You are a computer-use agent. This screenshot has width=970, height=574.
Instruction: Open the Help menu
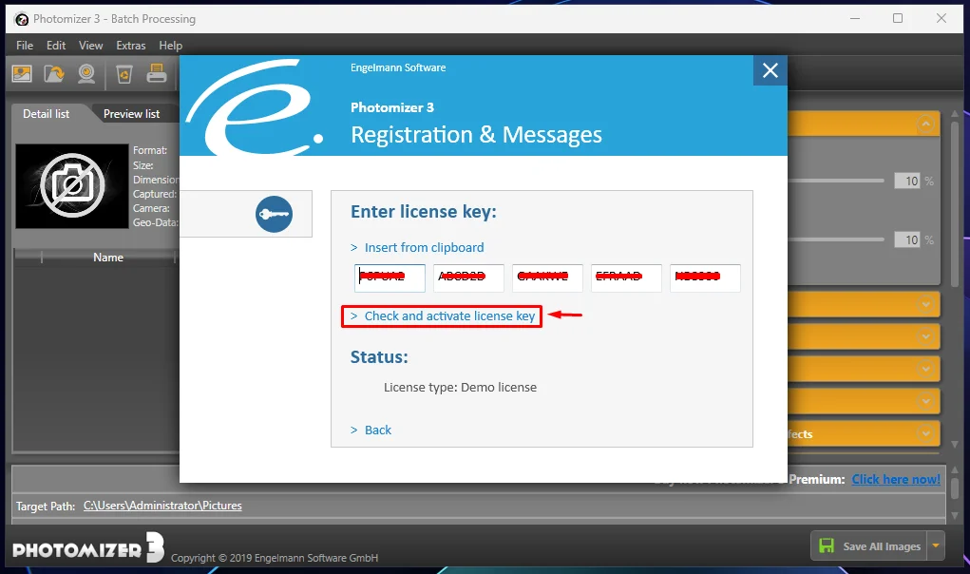click(x=170, y=46)
